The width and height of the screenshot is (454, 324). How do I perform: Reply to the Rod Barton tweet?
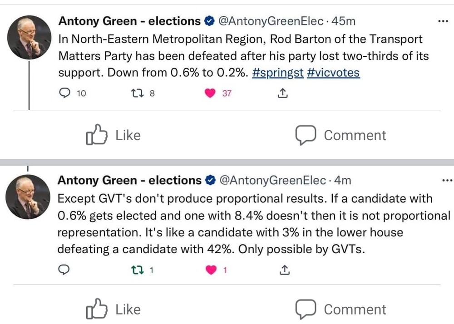[66, 93]
